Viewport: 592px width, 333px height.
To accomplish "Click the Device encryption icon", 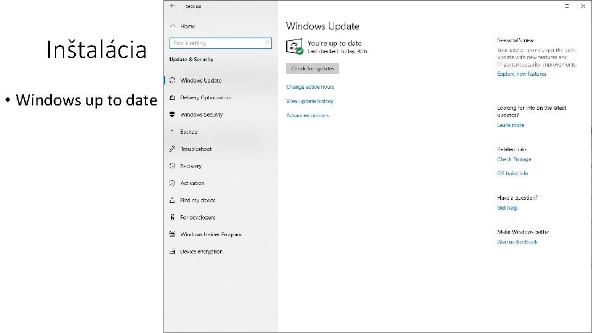I will (173, 252).
